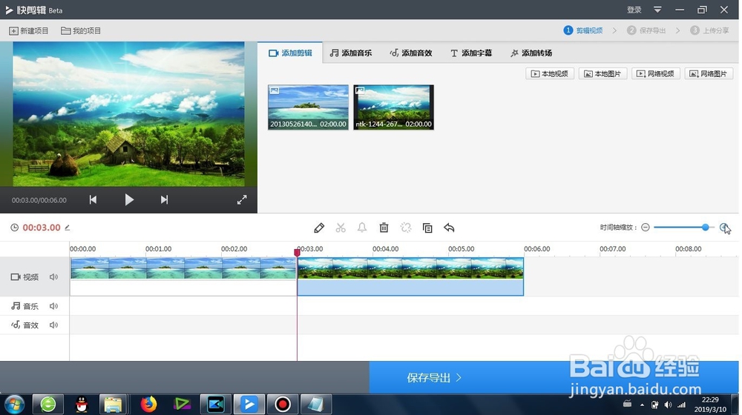Expand preview to fullscreen
Image resolution: width=742 pixels, height=415 pixels.
242,199
